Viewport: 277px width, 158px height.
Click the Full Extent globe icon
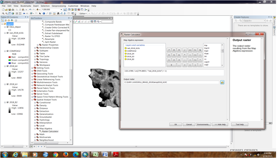[14, 14]
